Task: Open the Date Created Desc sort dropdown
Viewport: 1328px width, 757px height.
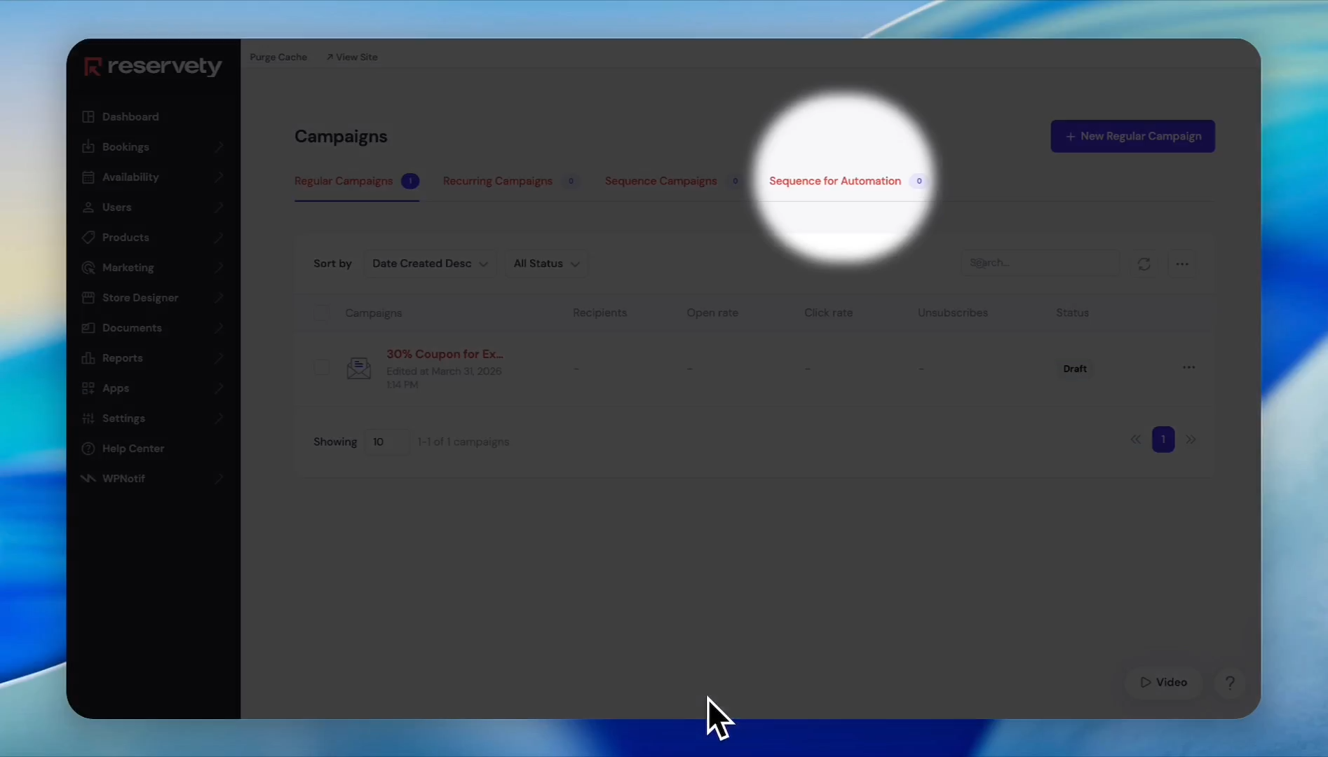Action: (430, 264)
